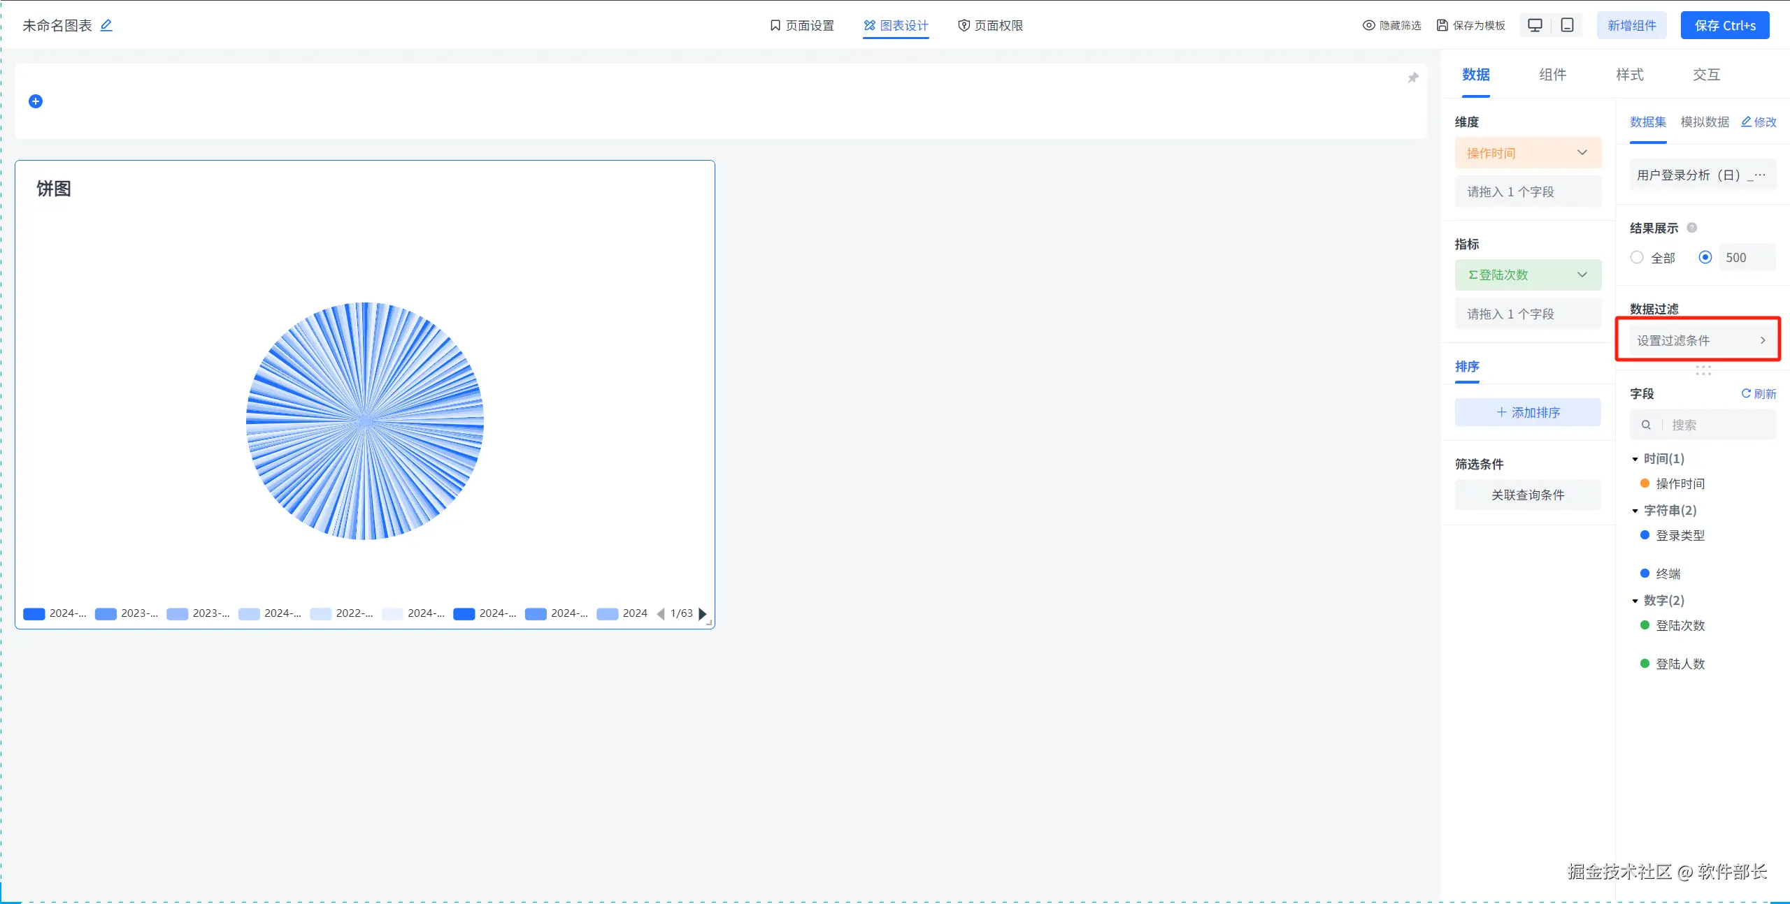The width and height of the screenshot is (1790, 904).
Task: Select the 500 results radio button
Action: (x=1705, y=257)
